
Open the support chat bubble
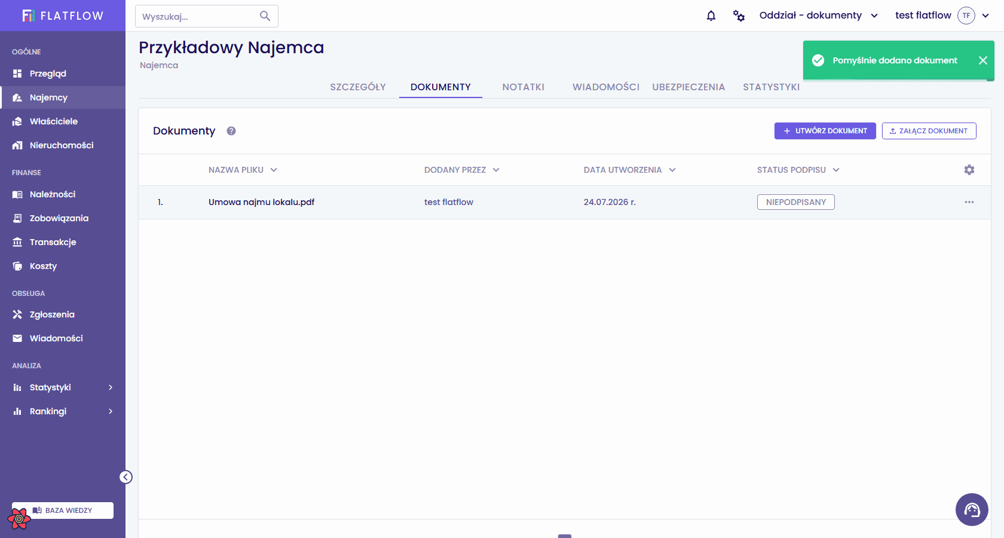[x=972, y=509]
